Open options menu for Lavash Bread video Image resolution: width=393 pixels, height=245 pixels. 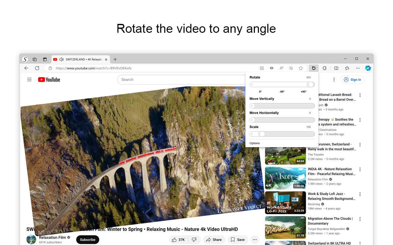pos(360,95)
